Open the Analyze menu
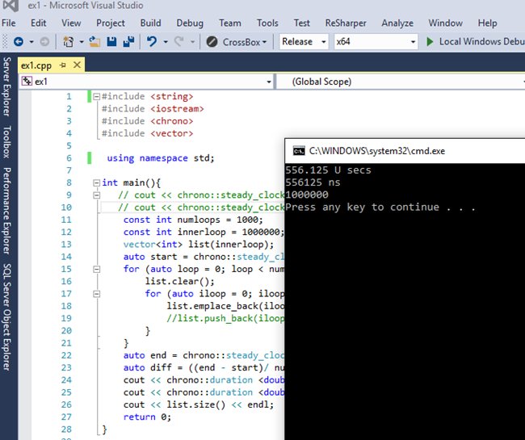Screen dimensions: 525x440 click(x=397, y=23)
